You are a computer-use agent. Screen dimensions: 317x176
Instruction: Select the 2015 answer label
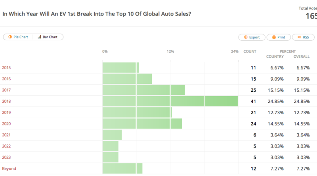click(x=6, y=68)
